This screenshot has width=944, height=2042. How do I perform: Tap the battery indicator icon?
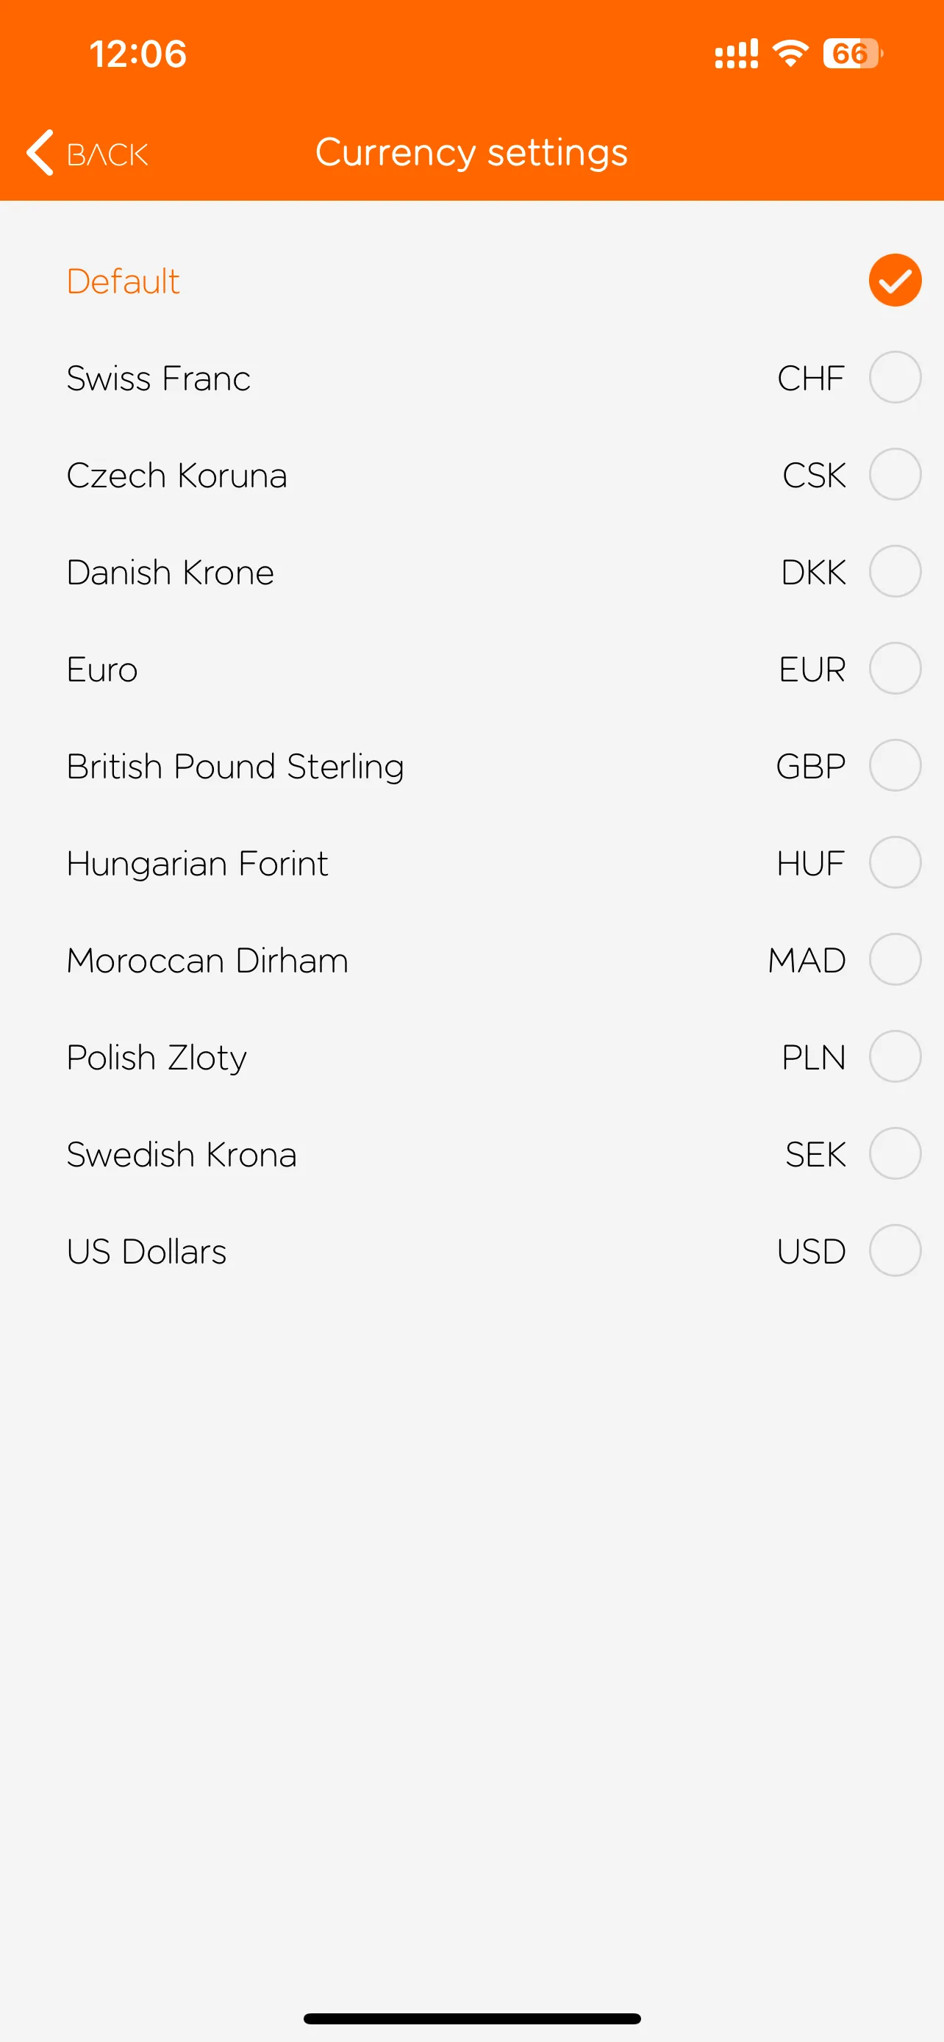(852, 54)
